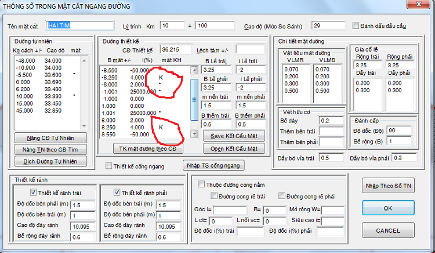This screenshot has width=435, height=253.
Task: Open 'Nhập TS cống ngang' dialog button
Action: tap(213, 165)
